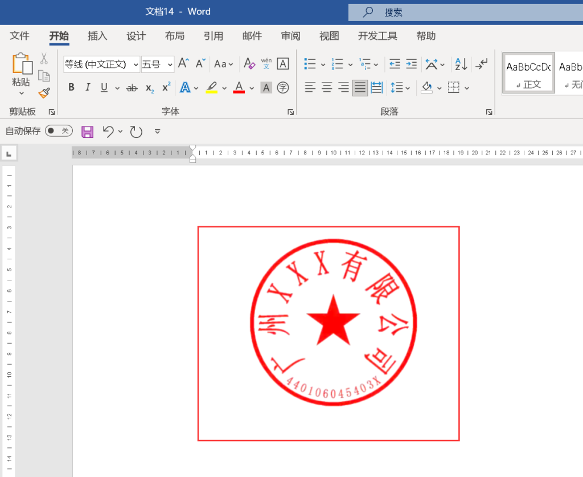Expand underline style options arrow
The image size is (583, 477).
pos(117,88)
